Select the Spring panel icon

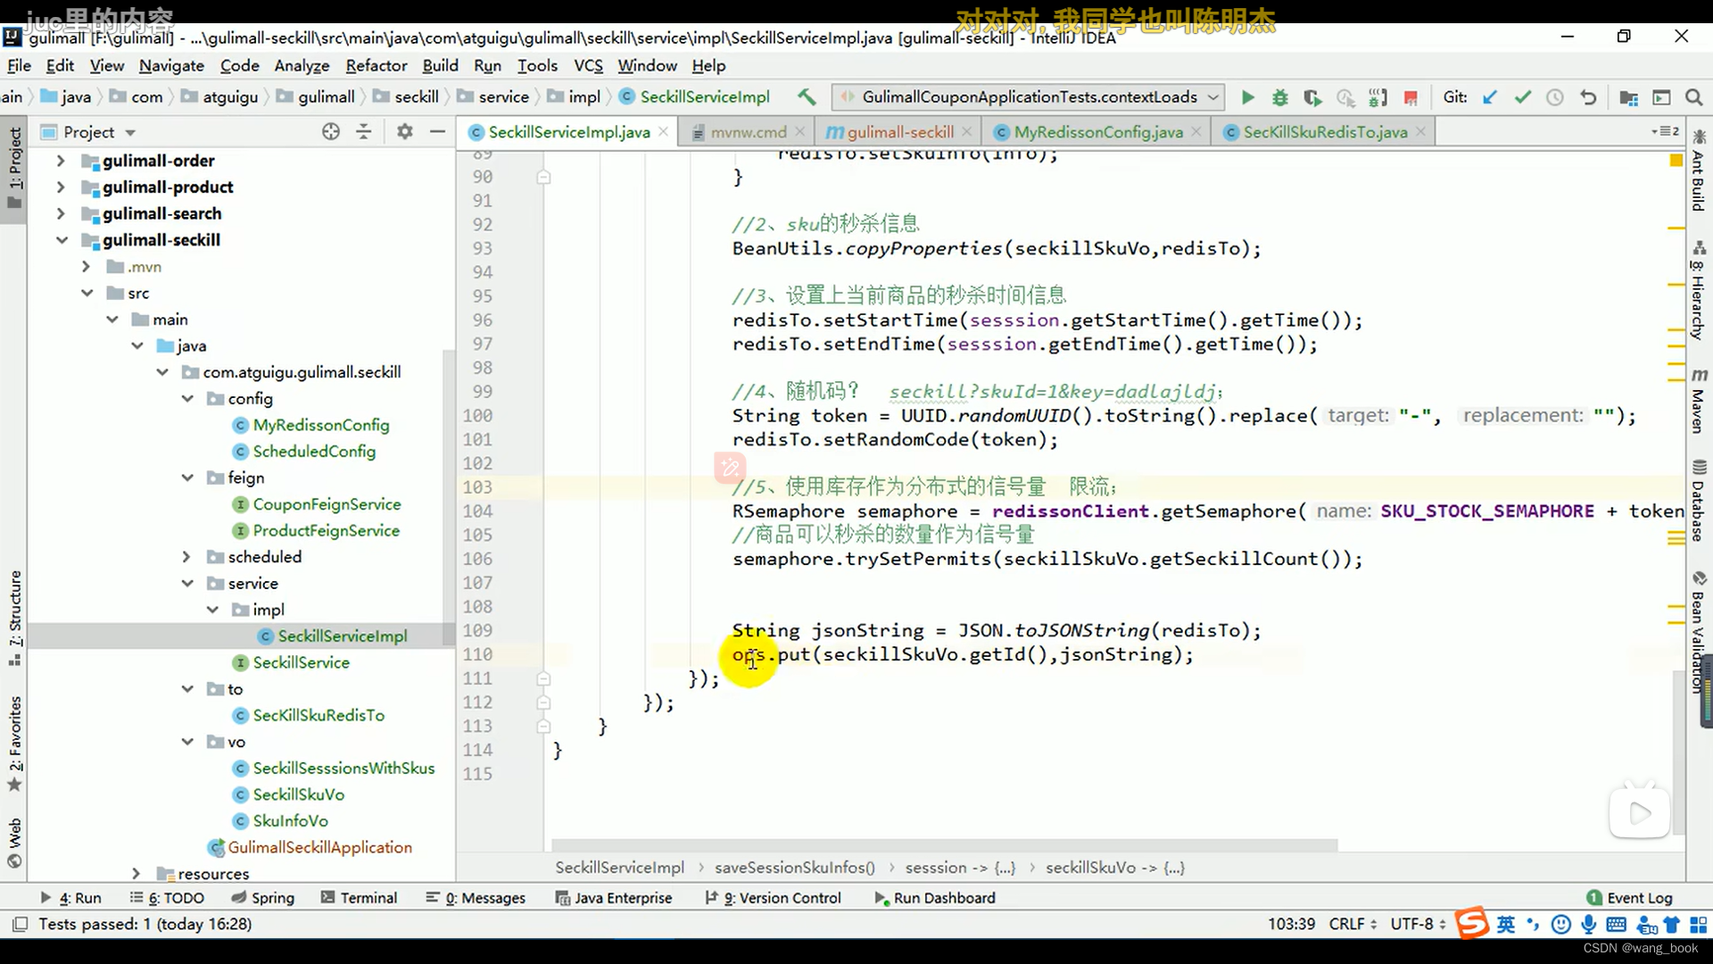click(236, 898)
